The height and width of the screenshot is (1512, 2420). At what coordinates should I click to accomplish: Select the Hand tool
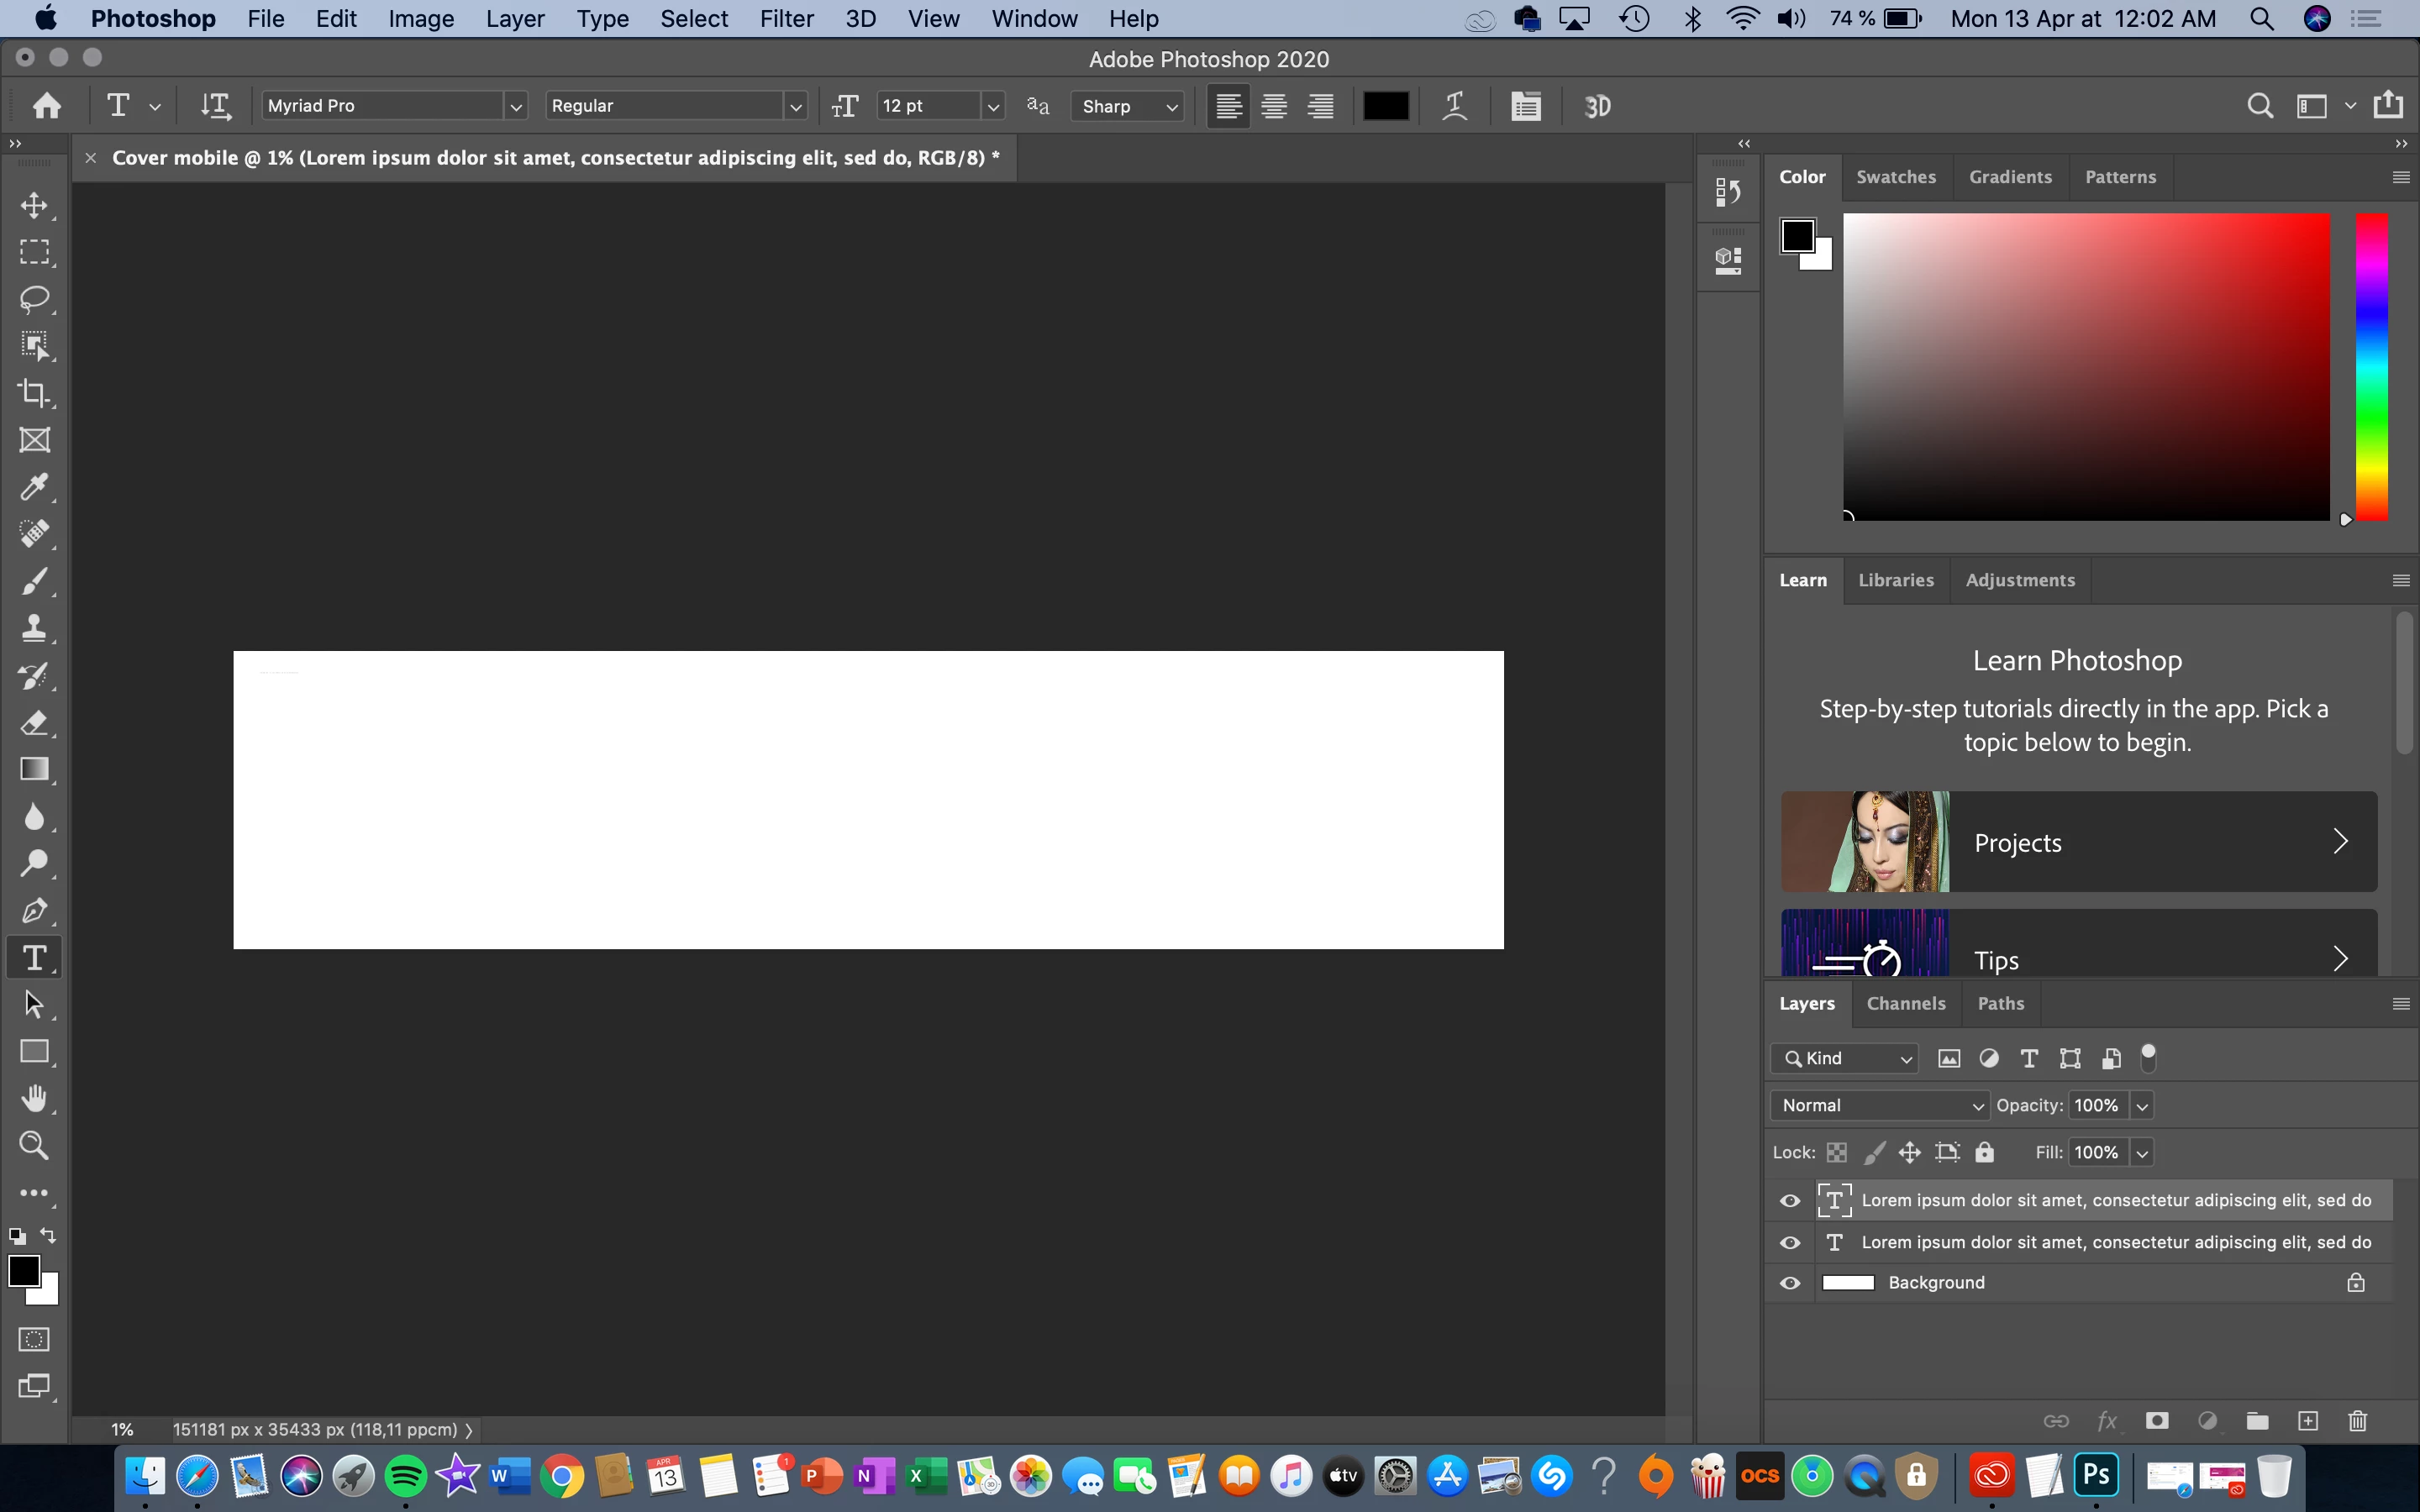click(34, 1098)
